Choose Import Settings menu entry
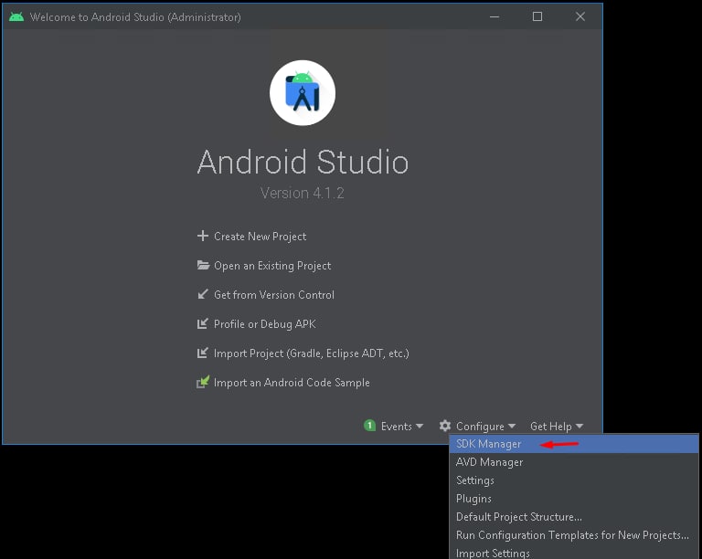This screenshot has height=559, width=702. tap(574, 554)
